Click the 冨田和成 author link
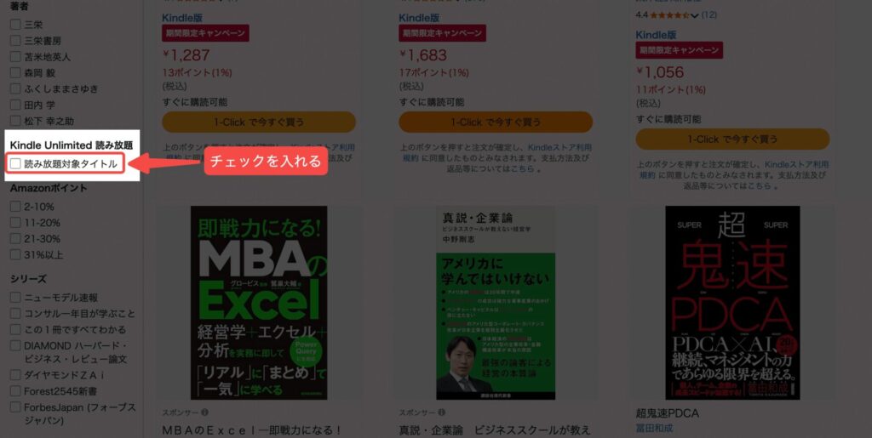Screen dimensions: 872x438 tap(654, 428)
